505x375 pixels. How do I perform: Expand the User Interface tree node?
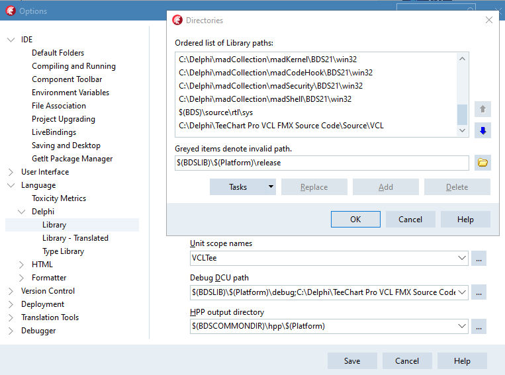[11, 172]
